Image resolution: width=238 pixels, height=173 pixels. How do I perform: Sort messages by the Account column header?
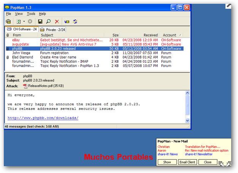pos(171,35)
